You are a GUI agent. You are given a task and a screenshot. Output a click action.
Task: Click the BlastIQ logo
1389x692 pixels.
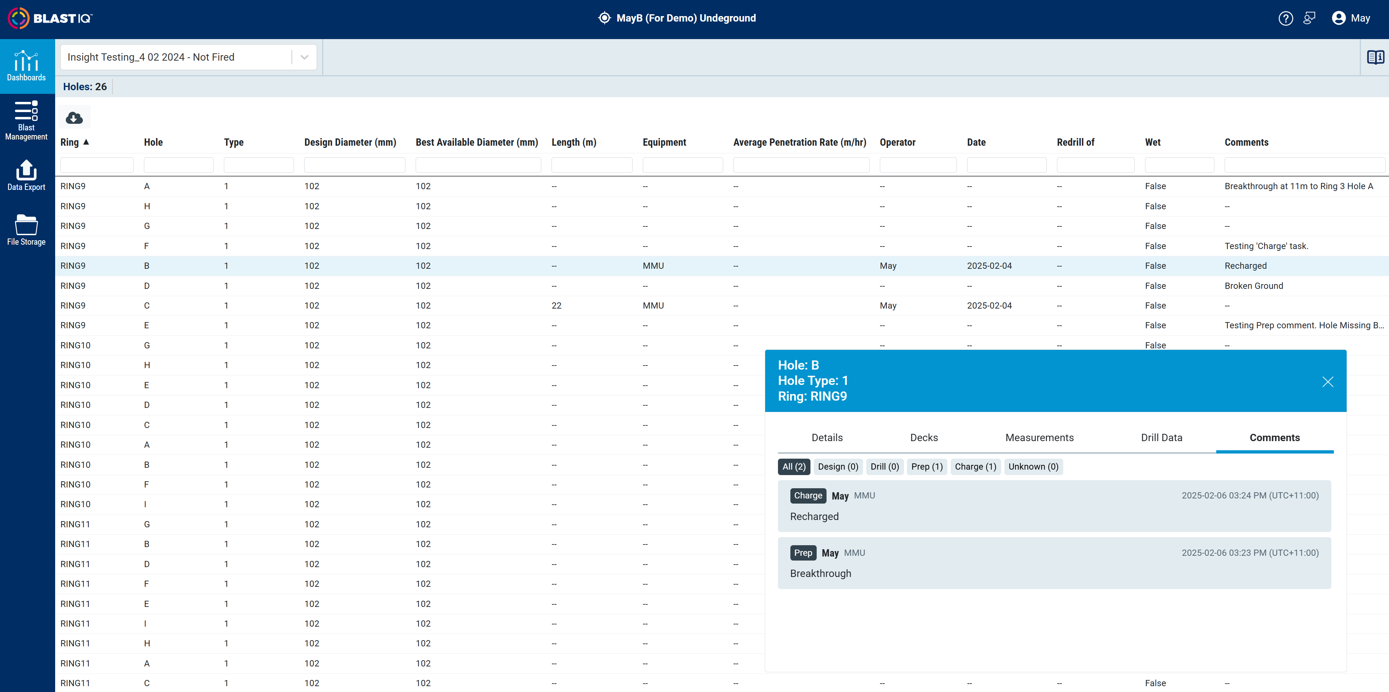tap(50, 18)
